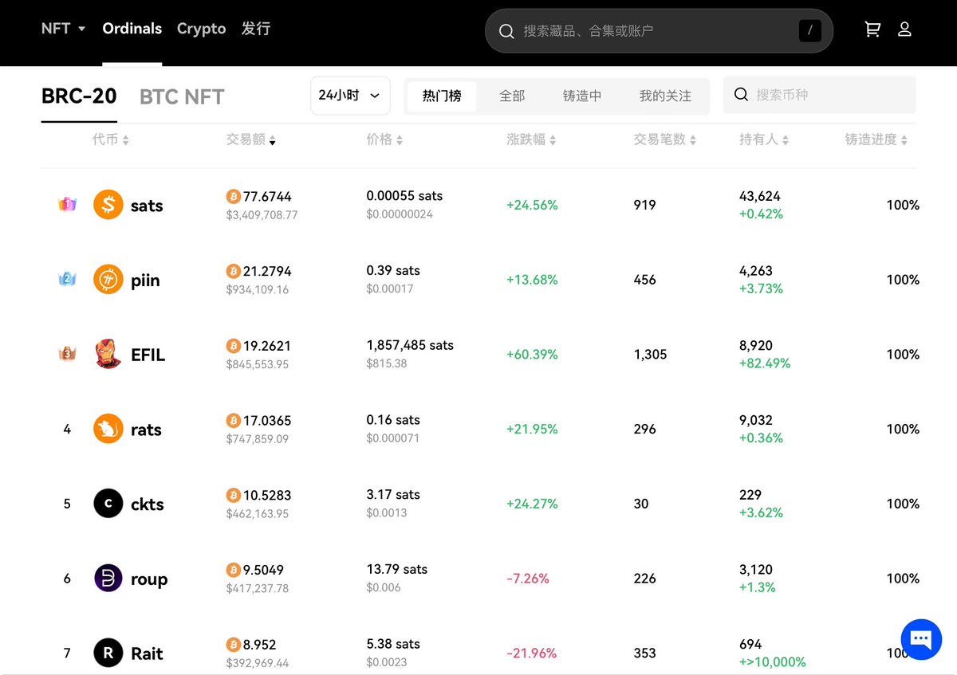Click the ckts token black icon
Screen dimensions: 957x675
[x=108, y=504]
